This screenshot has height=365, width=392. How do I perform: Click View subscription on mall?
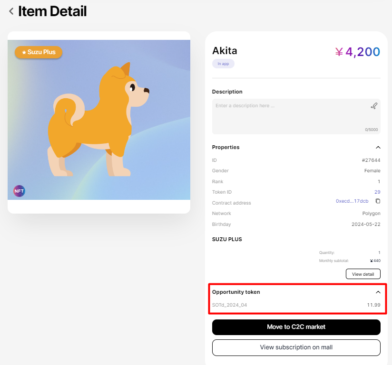coord(296,347)
